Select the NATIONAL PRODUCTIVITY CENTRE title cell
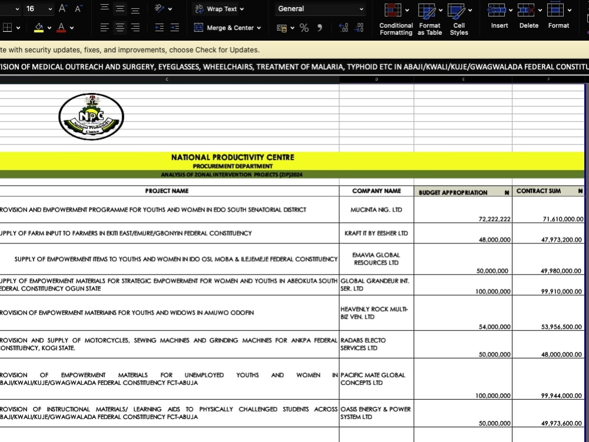589x442 pixels. point(233,157)
